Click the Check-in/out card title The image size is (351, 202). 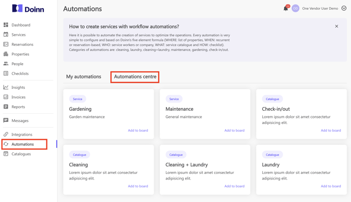click(276, 109)
